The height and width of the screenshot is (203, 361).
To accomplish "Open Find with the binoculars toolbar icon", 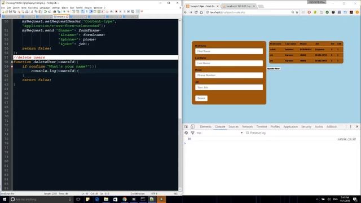I will (55, 11).
